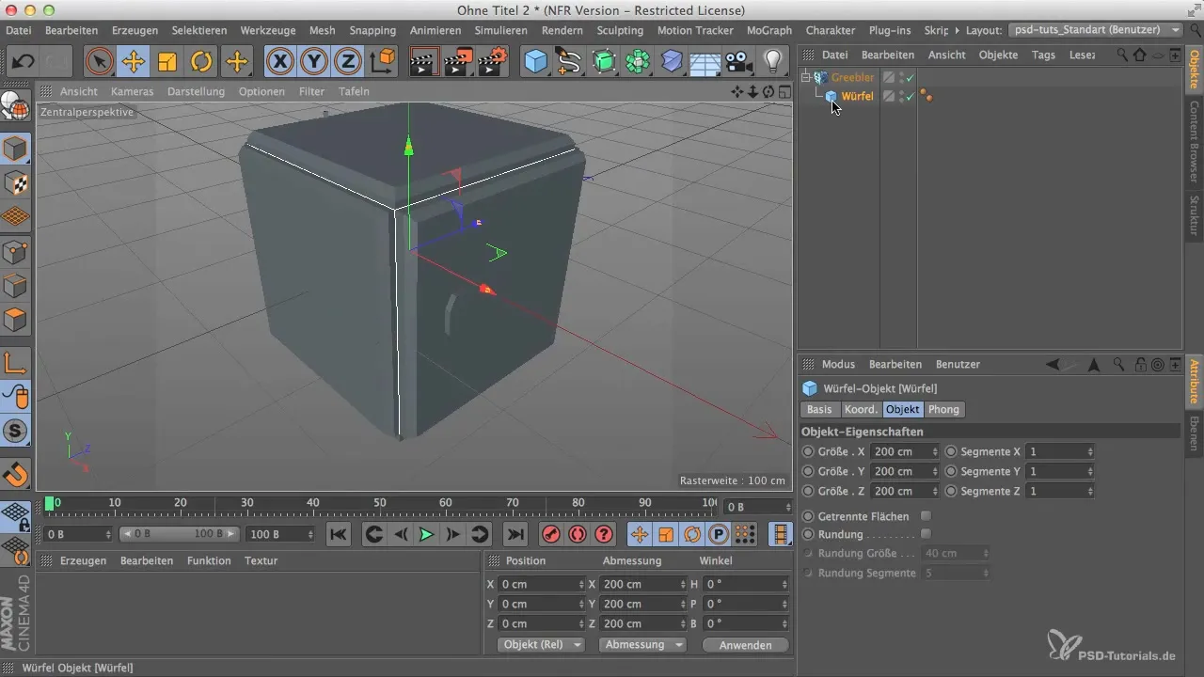Click the Position X stepper arrows

coord(581,584)
